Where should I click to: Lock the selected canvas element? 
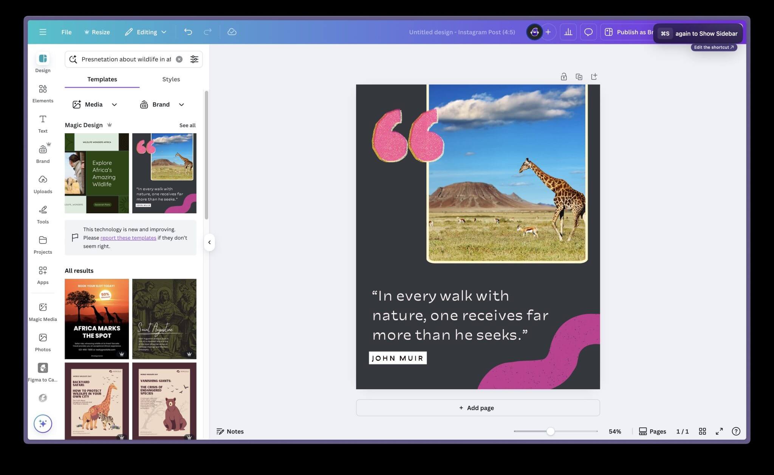(x=563, y=76)
